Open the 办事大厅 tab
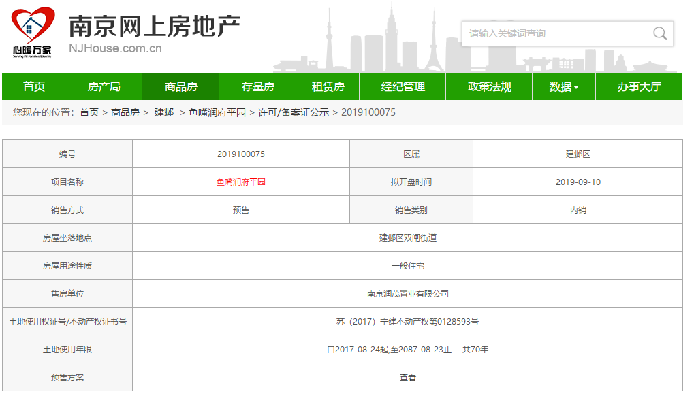 (639, 86)
